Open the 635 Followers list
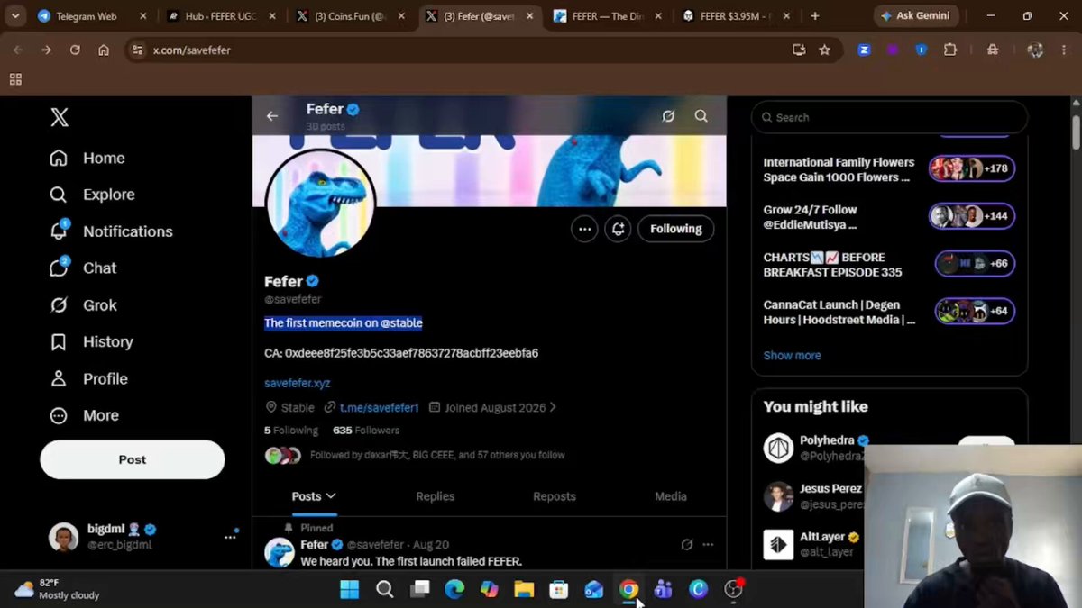The height and width of the screenshot is (608, 1082). 366,431
